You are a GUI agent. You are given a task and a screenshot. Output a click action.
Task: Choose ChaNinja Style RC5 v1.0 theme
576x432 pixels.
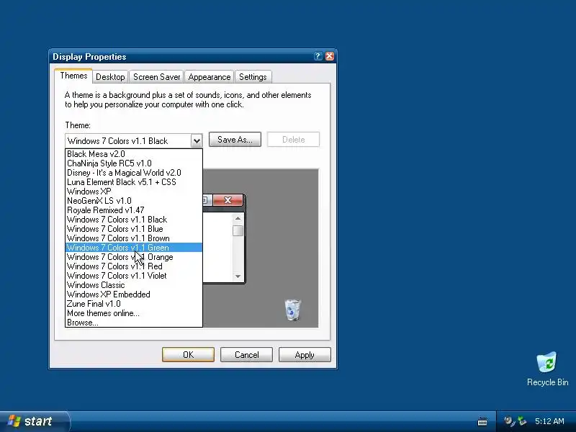[134, 163]
